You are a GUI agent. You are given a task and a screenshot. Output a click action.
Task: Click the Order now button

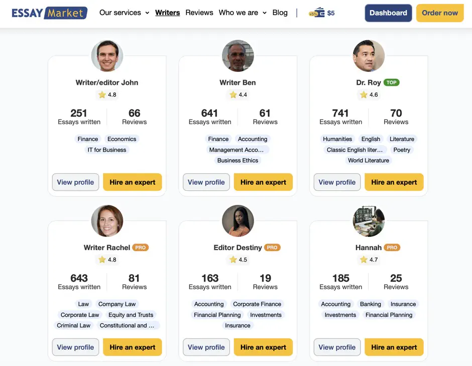tap(440, 13)
